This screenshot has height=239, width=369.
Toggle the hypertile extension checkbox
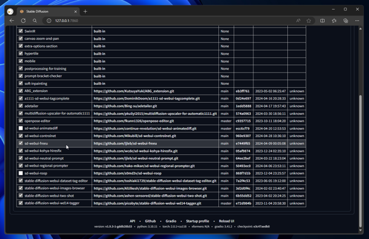(x=21, y=53)
